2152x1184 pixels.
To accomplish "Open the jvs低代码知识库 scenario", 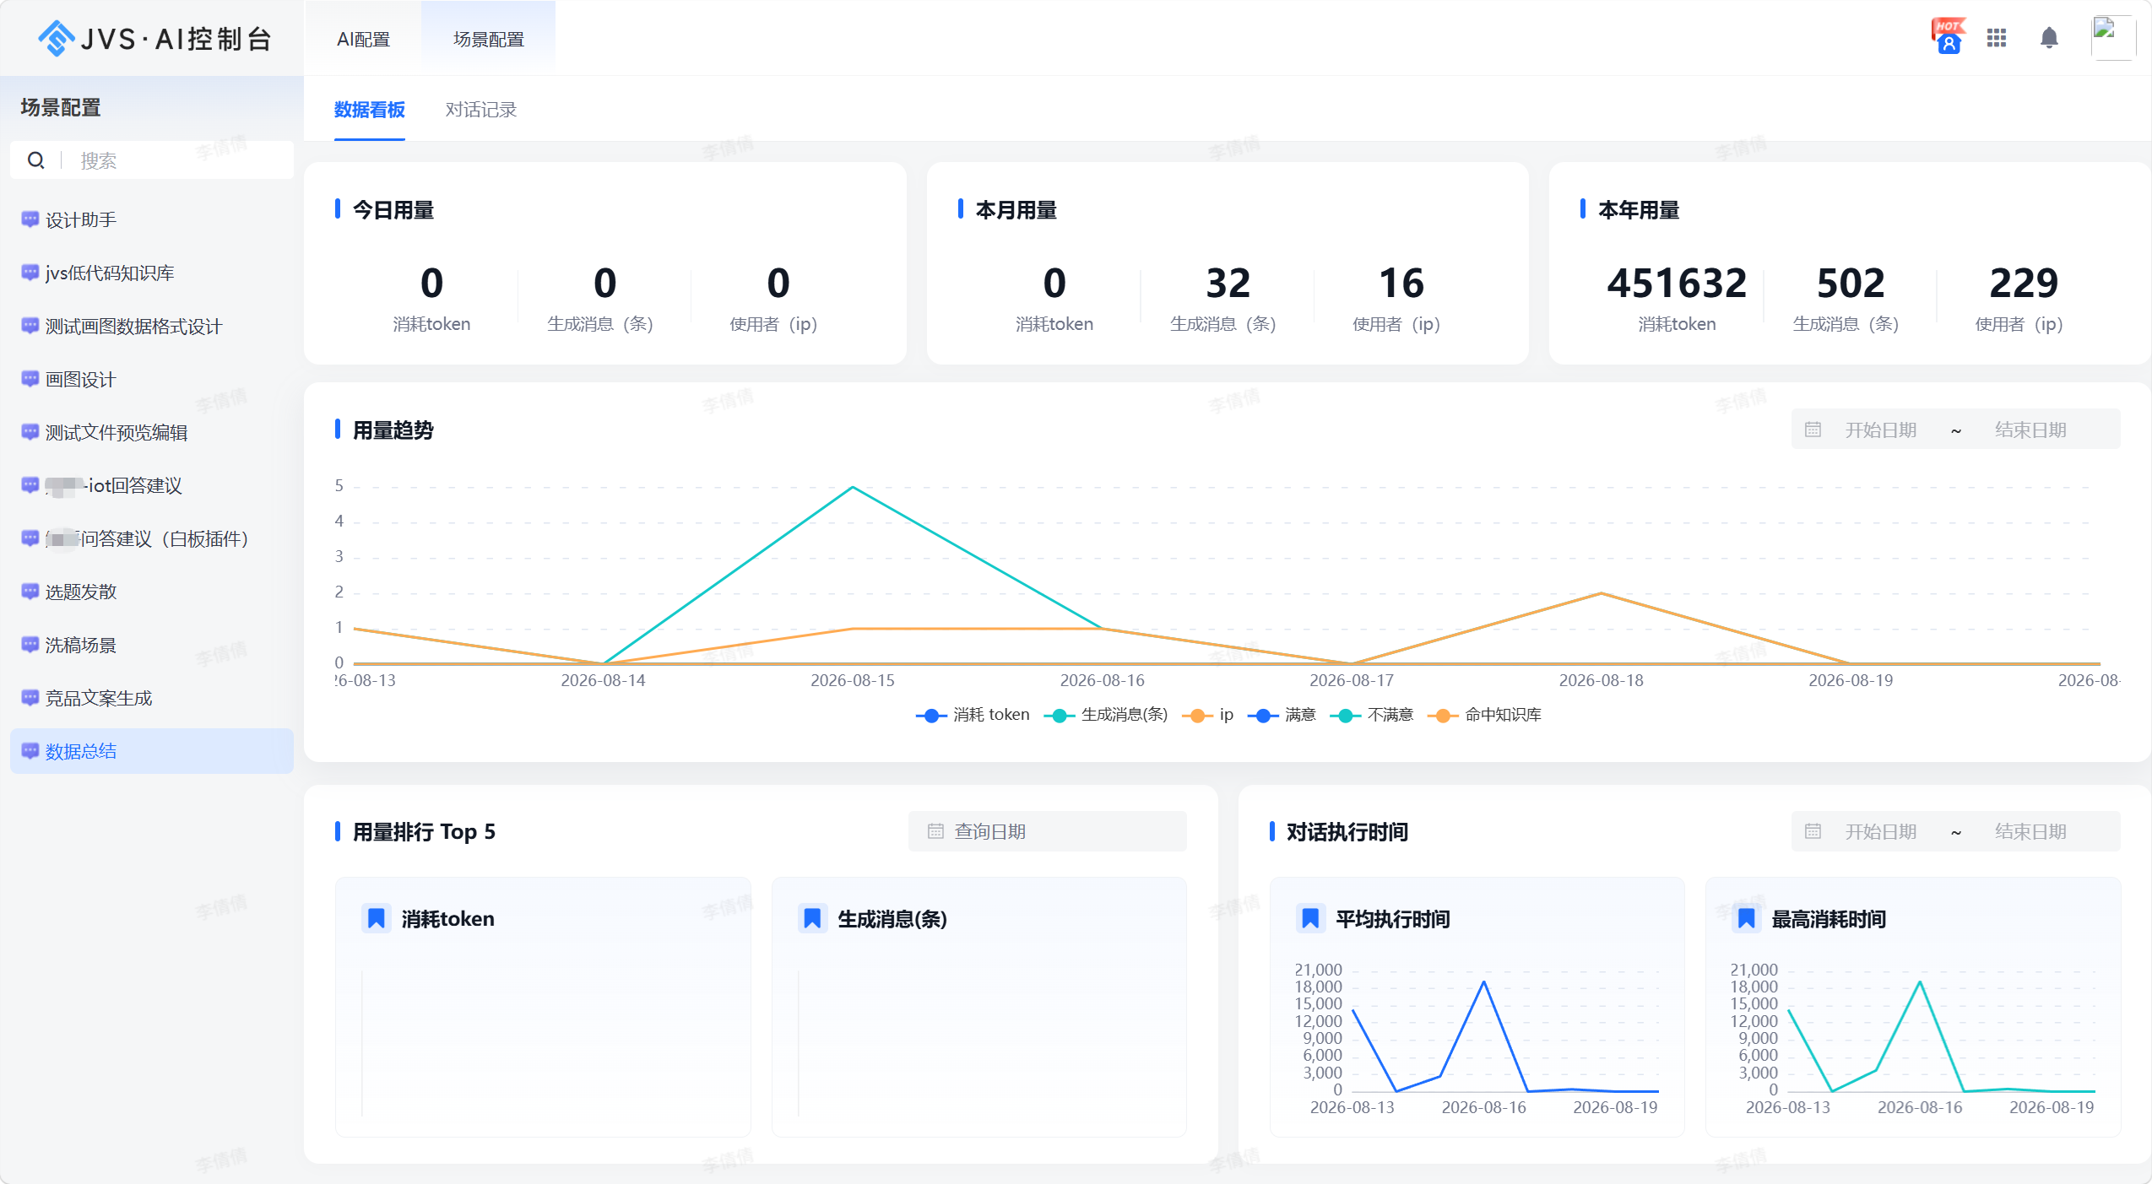I will pos(152,273).
